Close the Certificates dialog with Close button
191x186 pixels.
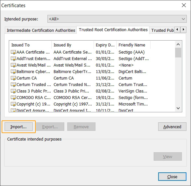(172, 177)
